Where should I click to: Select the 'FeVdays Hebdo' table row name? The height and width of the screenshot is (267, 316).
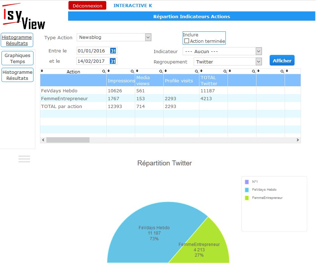[59, 91]
